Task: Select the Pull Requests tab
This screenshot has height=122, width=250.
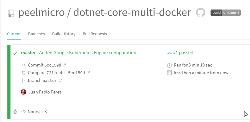Action: coord(95,34)
